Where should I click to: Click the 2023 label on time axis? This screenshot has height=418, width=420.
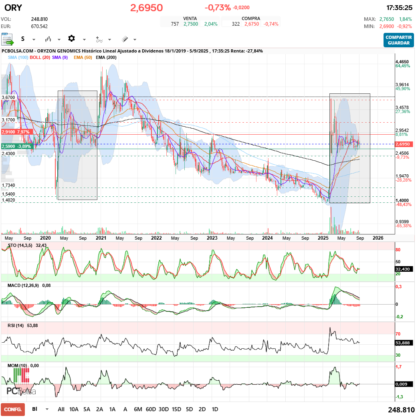pos(212,238)
